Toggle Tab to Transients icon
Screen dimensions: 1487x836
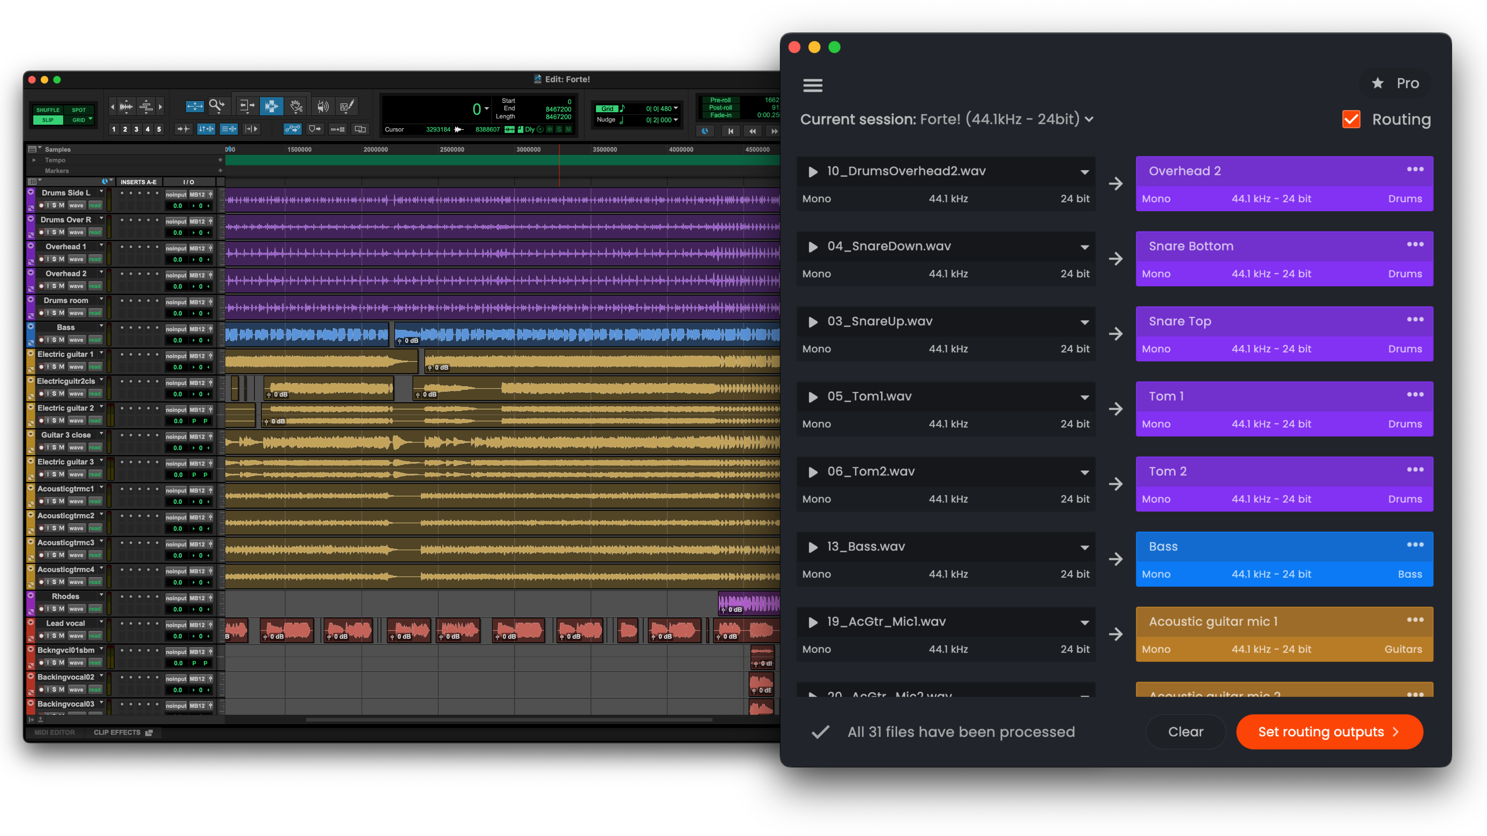point(183,129)
